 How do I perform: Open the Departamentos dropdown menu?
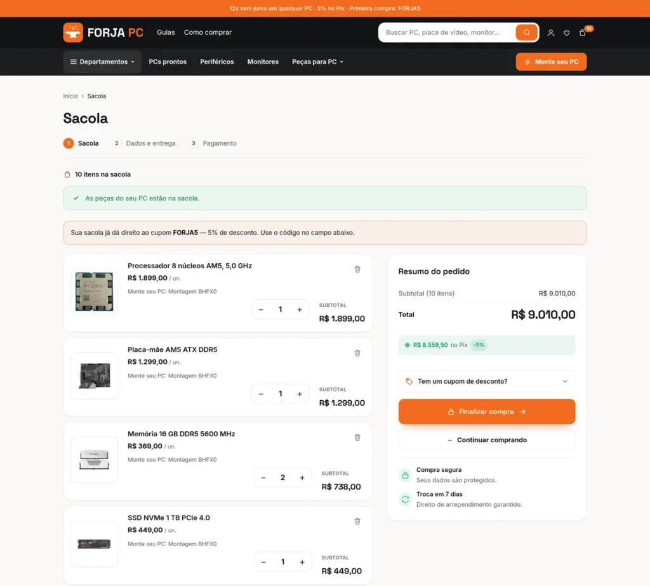click(x=102, y=62)
